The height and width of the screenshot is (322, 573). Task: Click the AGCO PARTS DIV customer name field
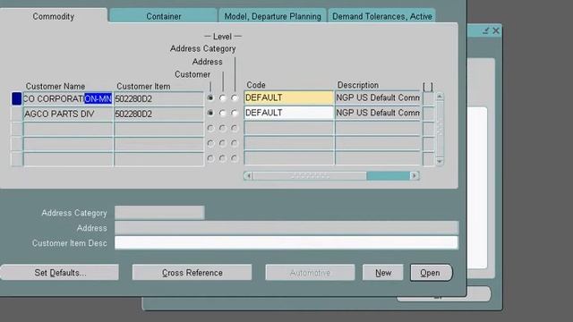pyautogui.click(x=68, y=114)
